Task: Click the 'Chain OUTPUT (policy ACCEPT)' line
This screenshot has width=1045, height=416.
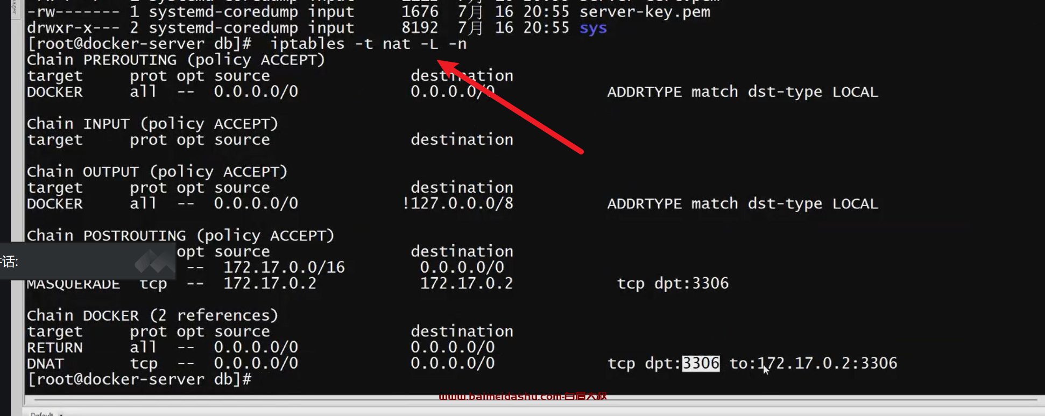Action: coord(157,172)
